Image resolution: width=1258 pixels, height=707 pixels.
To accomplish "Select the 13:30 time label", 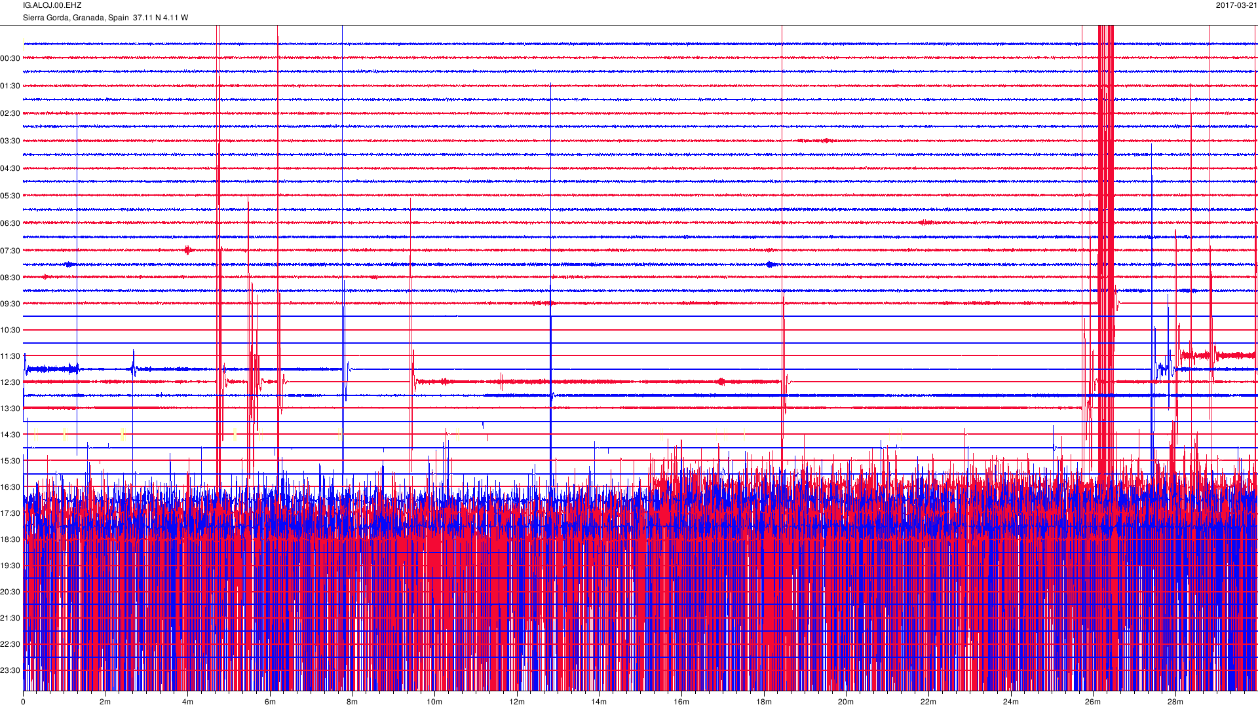I will 10,408.
